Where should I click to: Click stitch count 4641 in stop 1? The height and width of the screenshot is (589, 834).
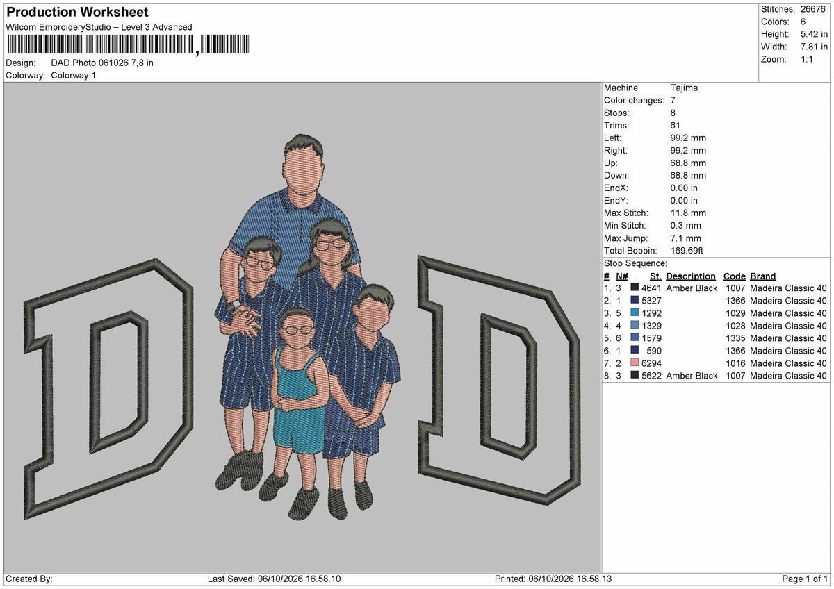tap(651, 288)
